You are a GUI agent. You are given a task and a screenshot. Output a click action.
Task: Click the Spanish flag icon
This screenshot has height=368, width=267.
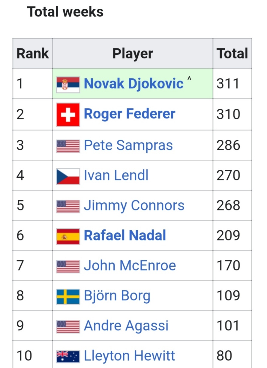coord(68,236)
